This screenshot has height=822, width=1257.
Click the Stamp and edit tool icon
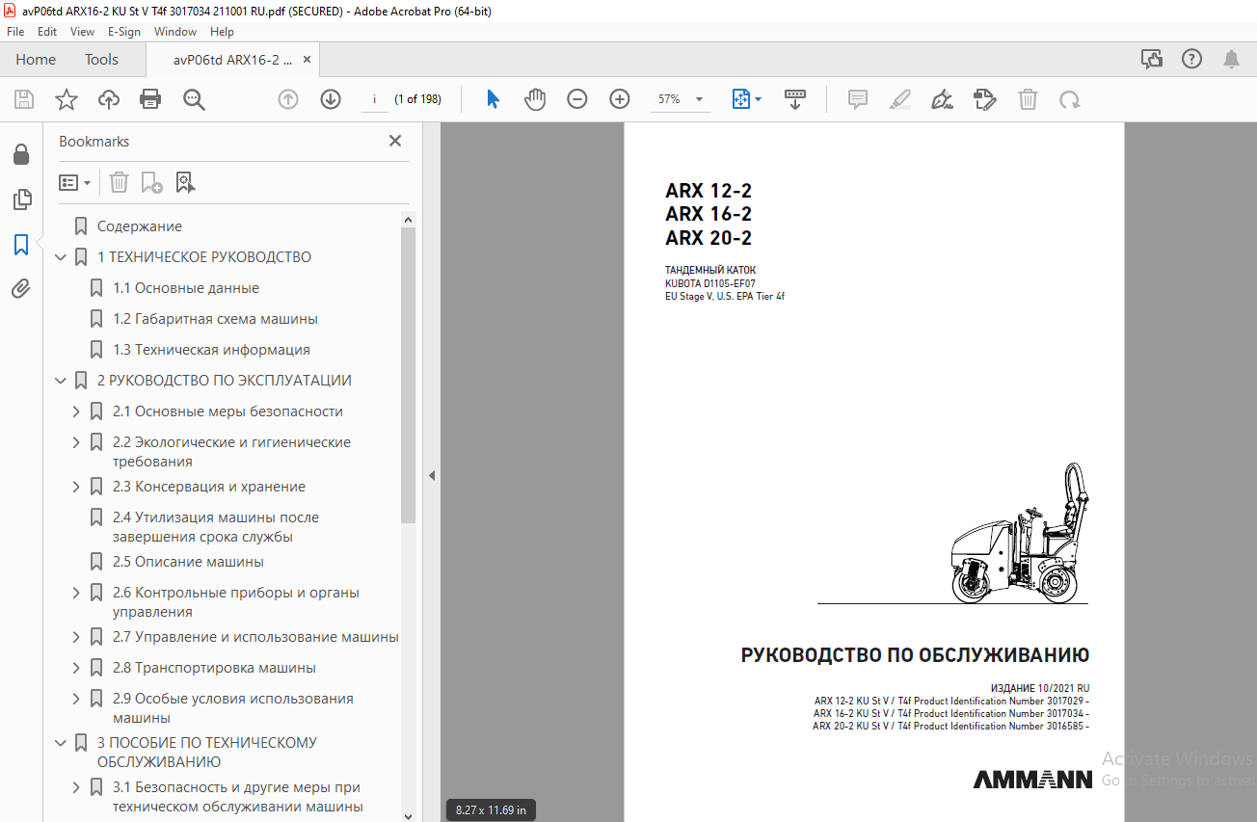point(984,99)
